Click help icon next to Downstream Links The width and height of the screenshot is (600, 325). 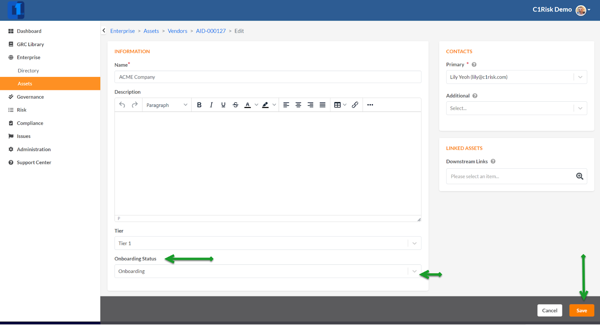[493, 161]
